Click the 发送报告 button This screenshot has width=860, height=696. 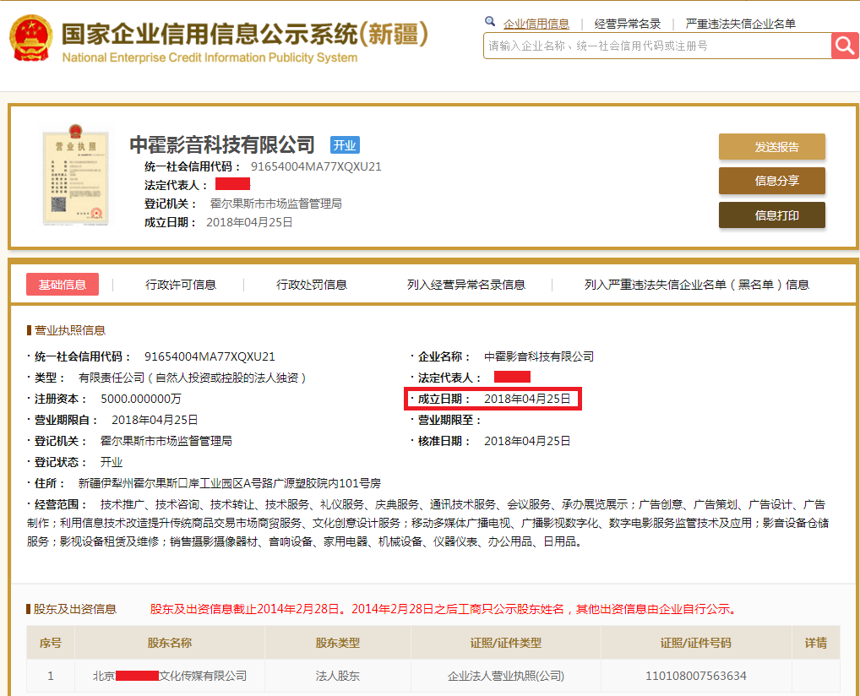(x=771, y=146)
